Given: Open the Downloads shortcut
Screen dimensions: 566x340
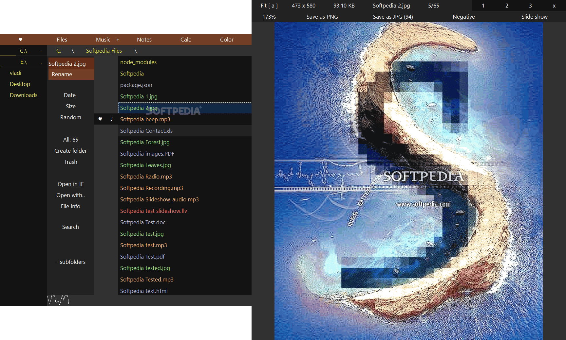Looking at the screenshot, I should [24, 95].
